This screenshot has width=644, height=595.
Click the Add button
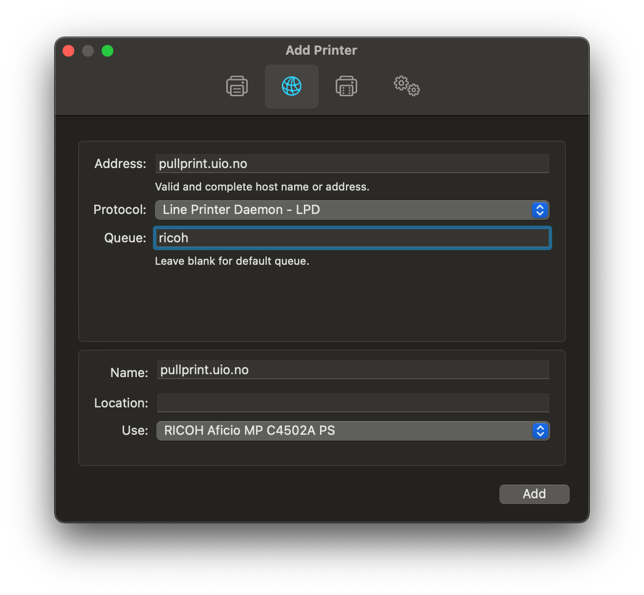[x=534, y=494]
